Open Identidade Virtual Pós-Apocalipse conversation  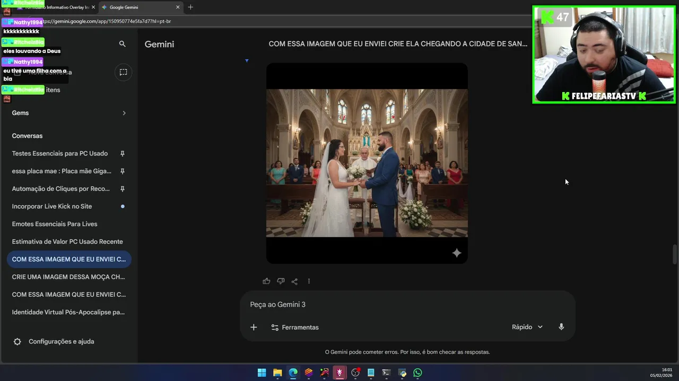(69, 312)
